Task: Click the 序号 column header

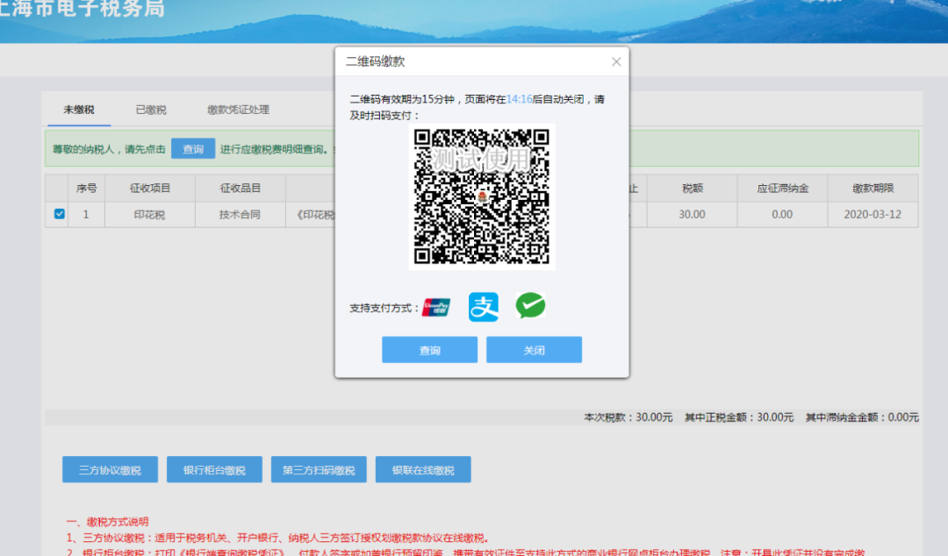Action: click(x=86, y=188)
